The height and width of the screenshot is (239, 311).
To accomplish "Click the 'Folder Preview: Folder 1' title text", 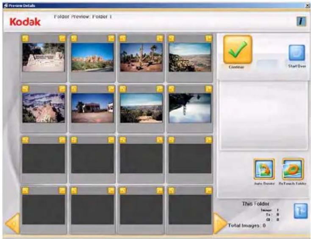I will [x=83, y=16].
